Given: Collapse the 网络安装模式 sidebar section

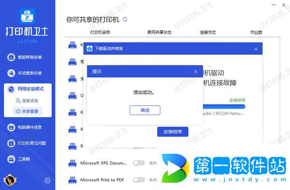Looking at the screenshot, I should click(28, 89).
